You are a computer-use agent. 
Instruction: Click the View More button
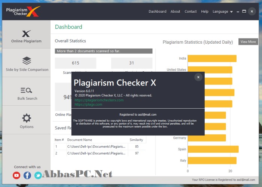click(x=248, y=42)
